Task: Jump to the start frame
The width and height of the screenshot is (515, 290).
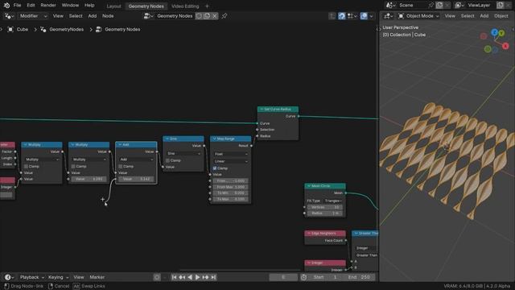Action: (174, 277)
